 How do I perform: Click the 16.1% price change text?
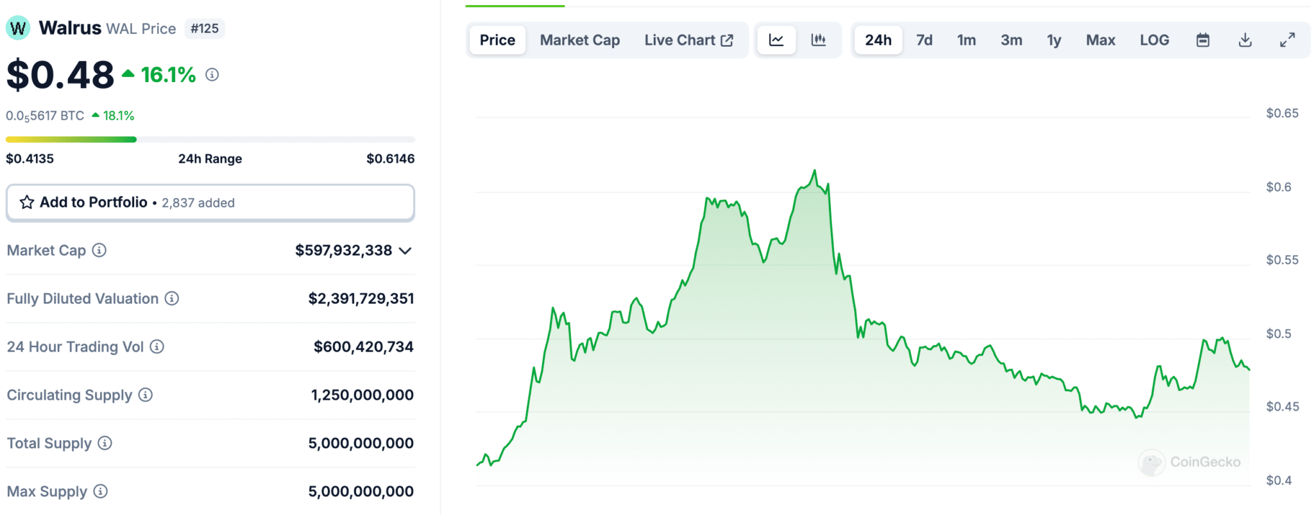point(168,75)
